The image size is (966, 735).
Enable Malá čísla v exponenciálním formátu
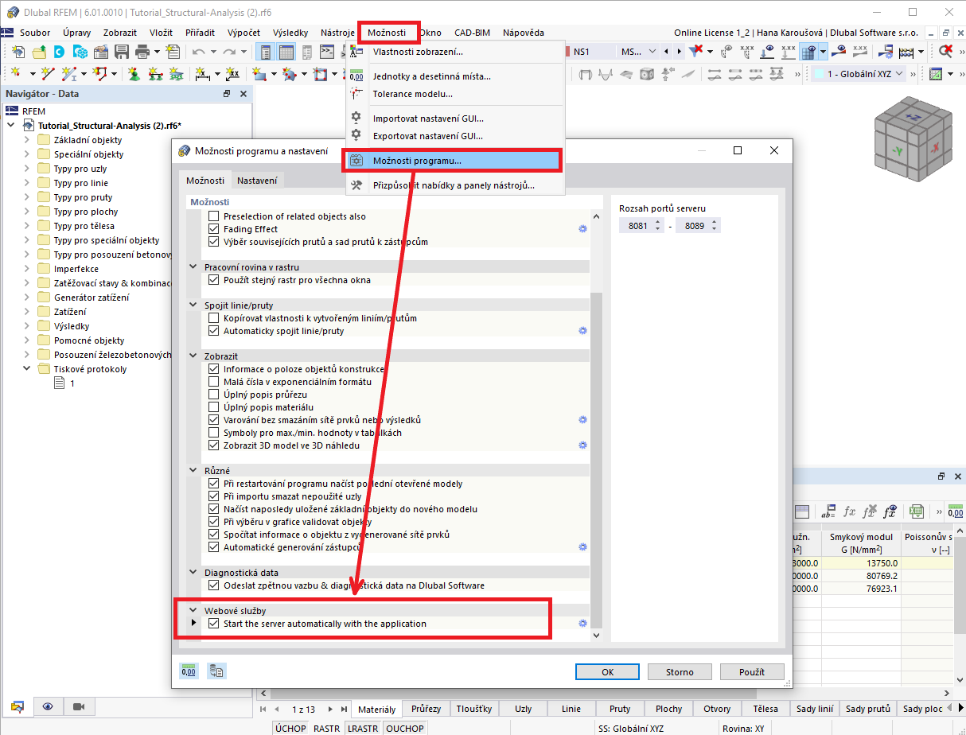[x=213, y=383]
